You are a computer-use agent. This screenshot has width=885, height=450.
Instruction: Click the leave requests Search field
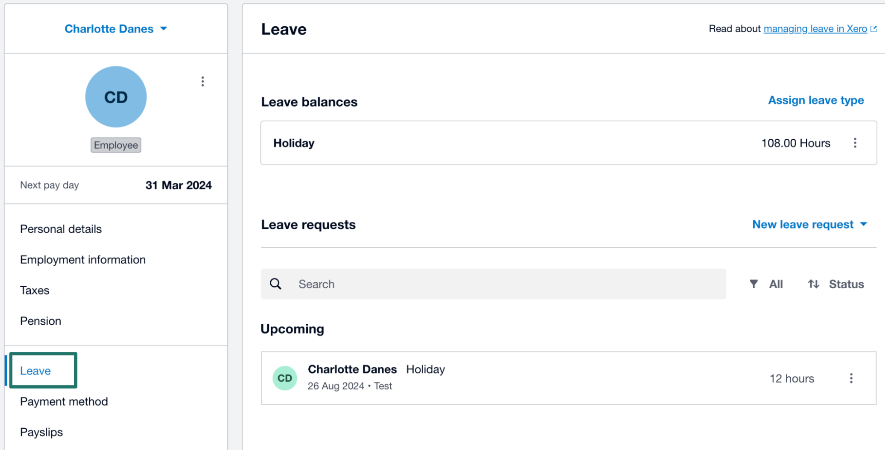point(493,284)
